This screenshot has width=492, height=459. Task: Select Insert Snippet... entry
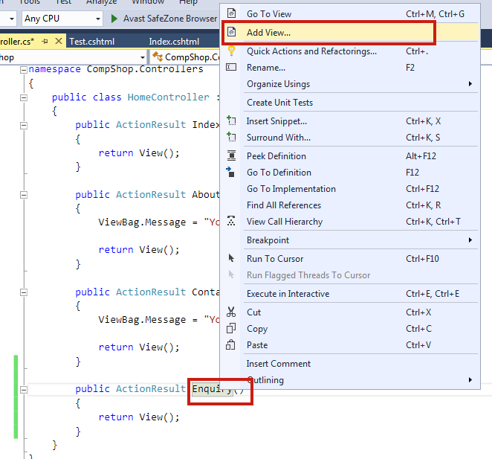click(x=350, y=121)
